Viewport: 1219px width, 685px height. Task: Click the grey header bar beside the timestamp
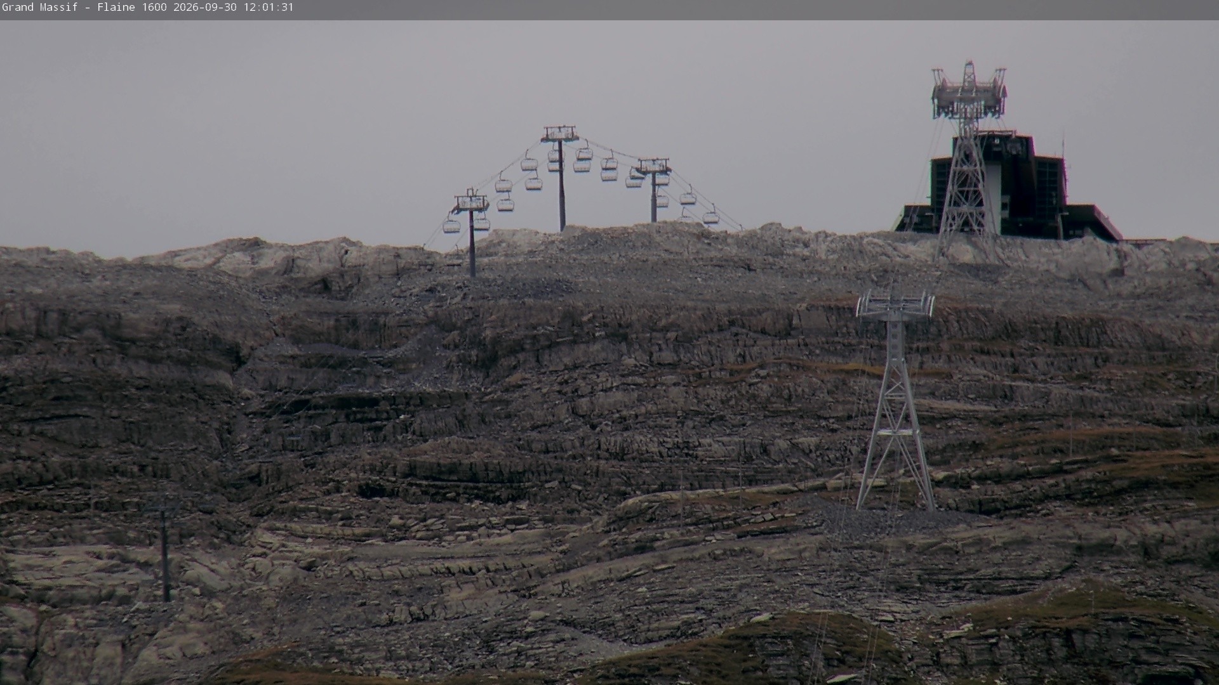756,10
